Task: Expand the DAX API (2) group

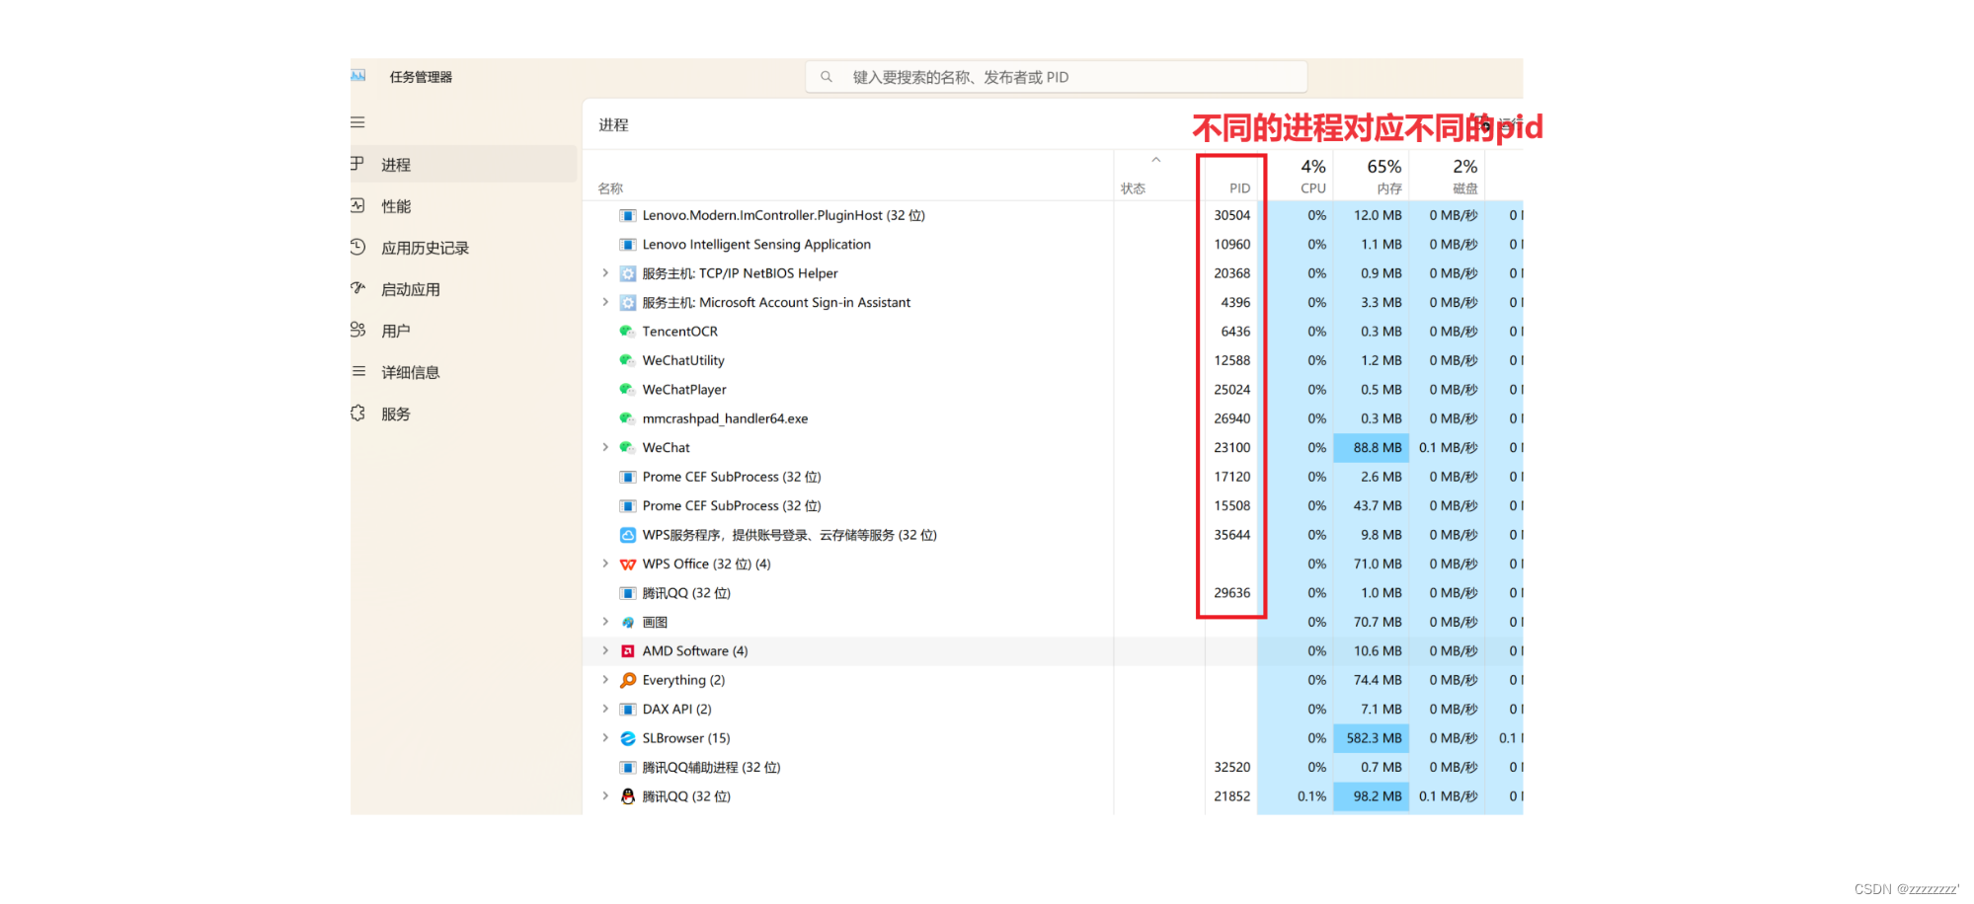Action: [605, 710]
